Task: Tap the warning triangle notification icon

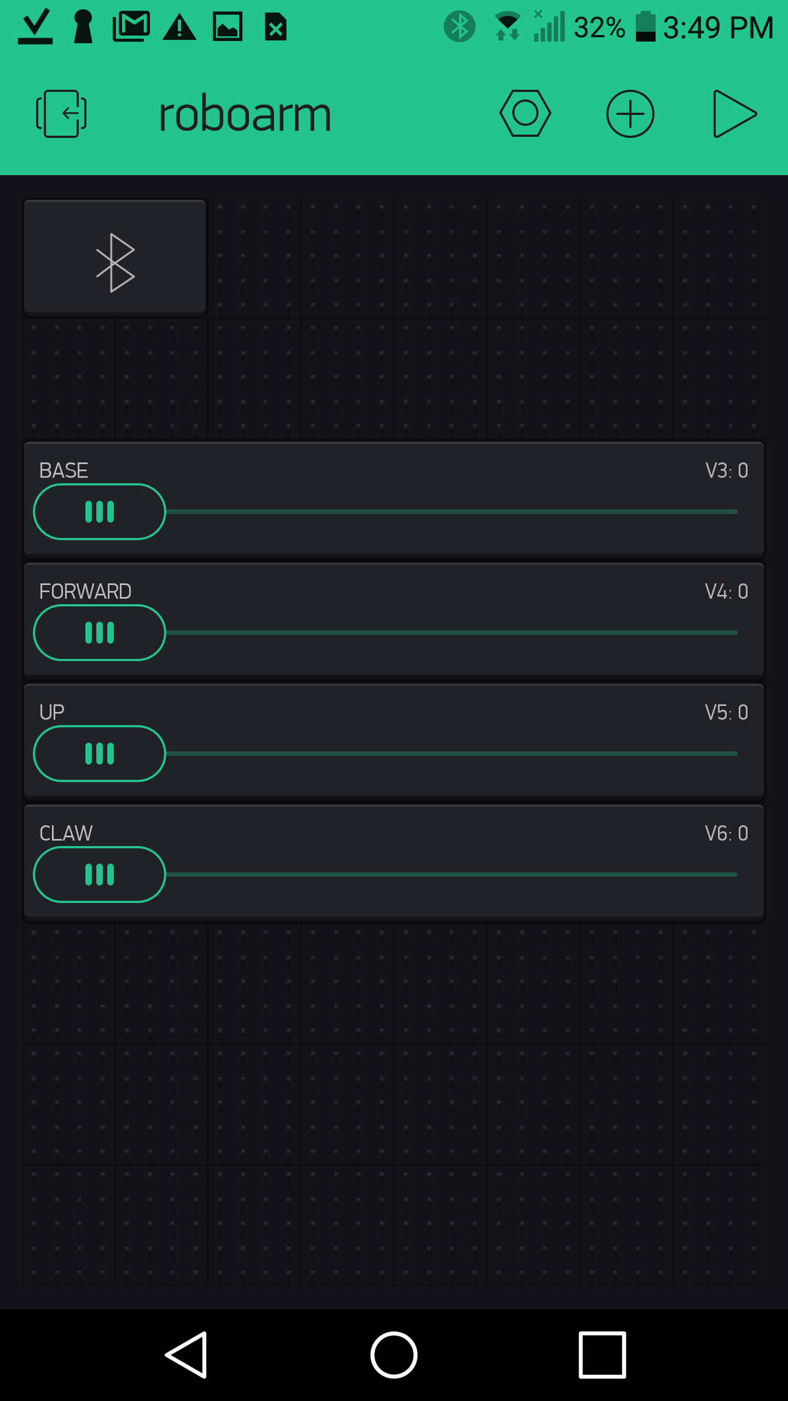Action: (x=179, y=27)
